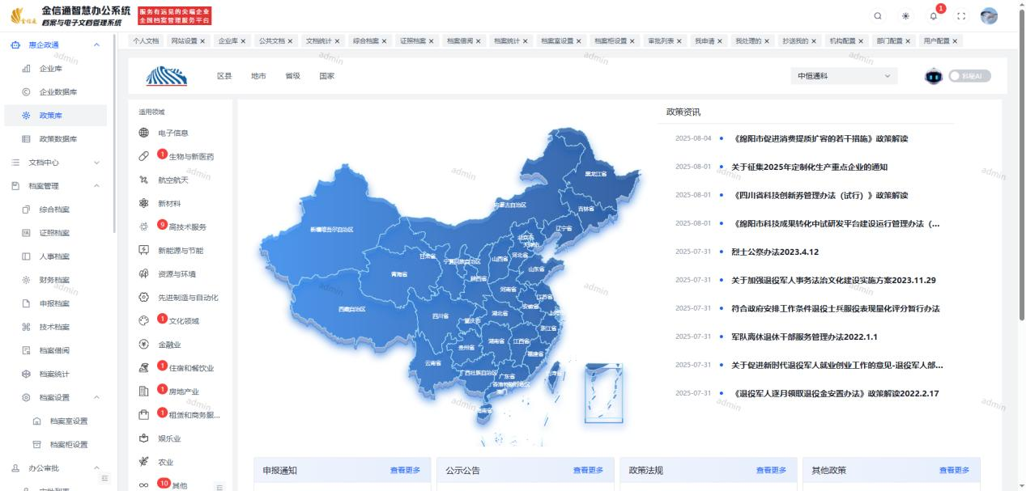This screenshot has width=1026, height=491.
Task: Select the 高技术服务 category
Action: 172,226
